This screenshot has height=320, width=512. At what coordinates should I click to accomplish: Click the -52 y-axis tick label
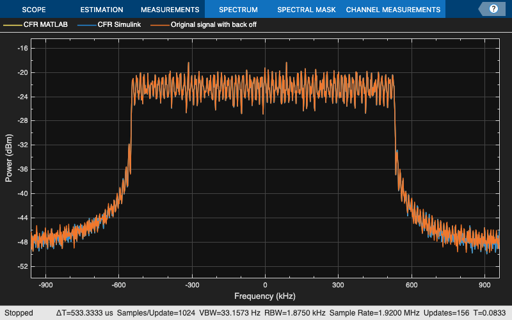point(22,266)
